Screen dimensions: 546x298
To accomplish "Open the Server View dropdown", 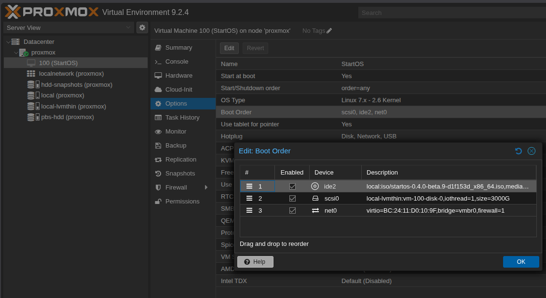I will [x=68, y=27].
